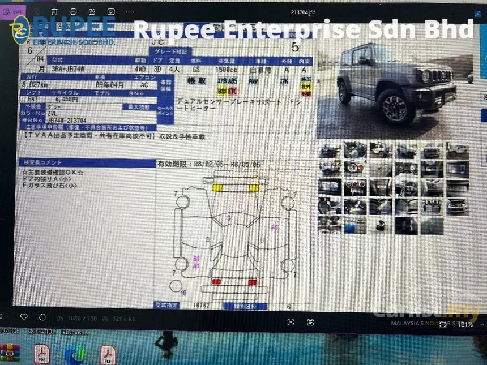Select the INVOICE desktop item label
The width and height of the screenshot is (487, 365).
(9, 331)
